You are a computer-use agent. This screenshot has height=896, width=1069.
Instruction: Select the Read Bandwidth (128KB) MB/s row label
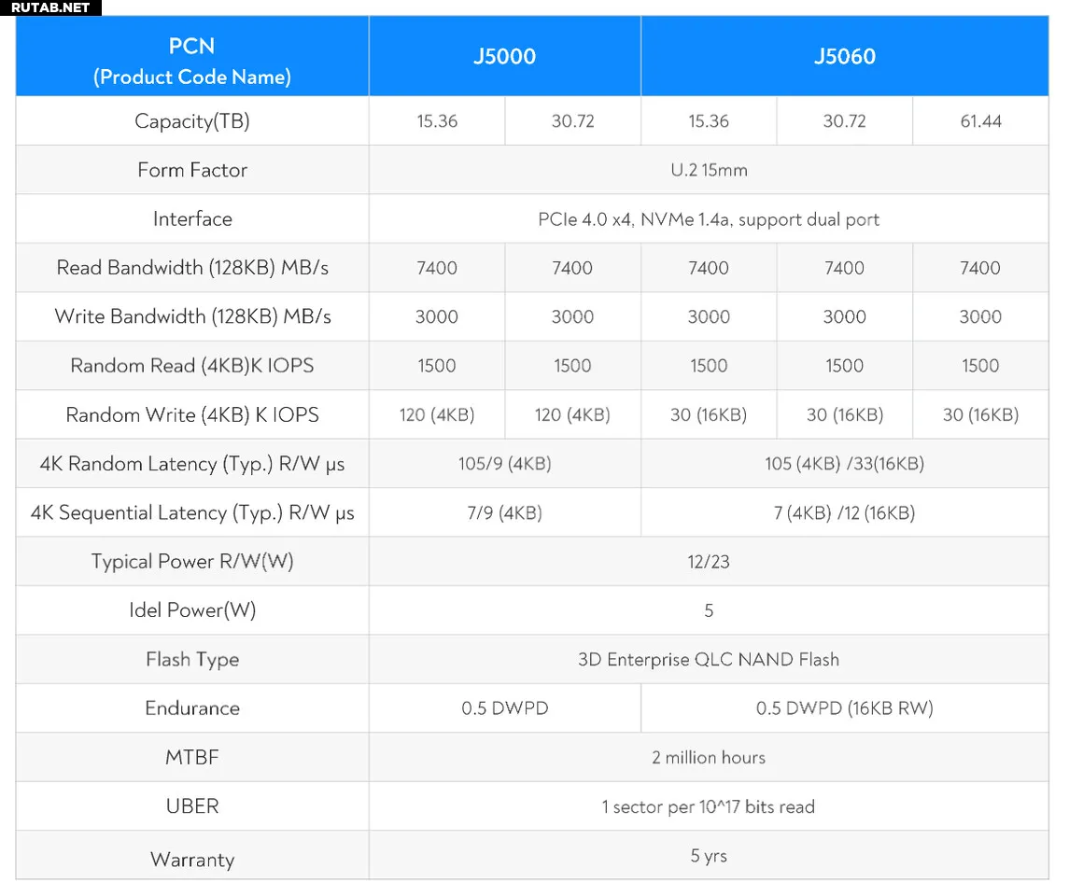(x=192, y=268)
